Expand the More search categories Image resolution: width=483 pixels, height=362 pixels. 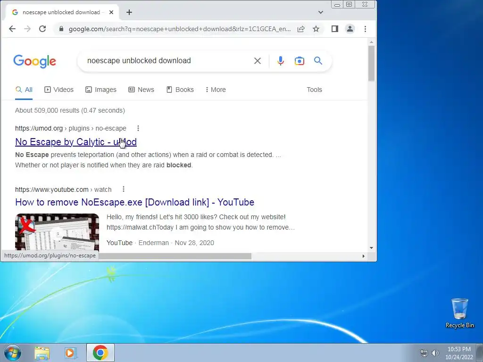[x=216, y=90]
